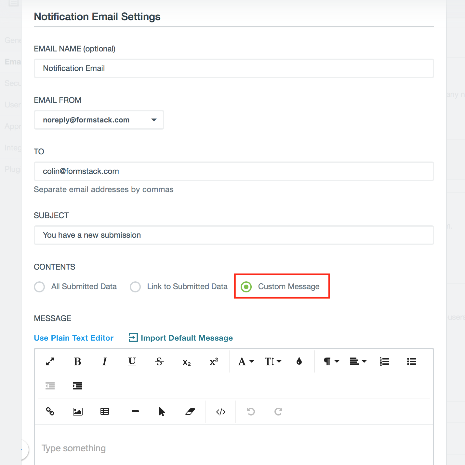Select the Custom Message radio button
Viewport: 465px width, 465px height.
click(x=246, y=287)
